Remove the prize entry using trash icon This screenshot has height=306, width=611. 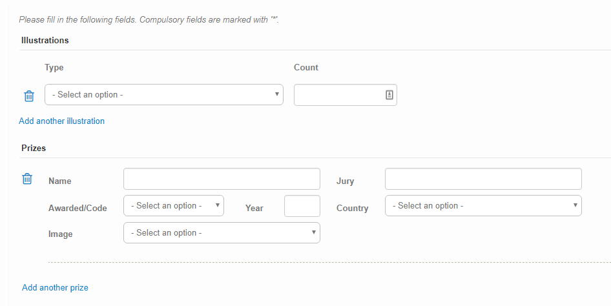point(27,179)
